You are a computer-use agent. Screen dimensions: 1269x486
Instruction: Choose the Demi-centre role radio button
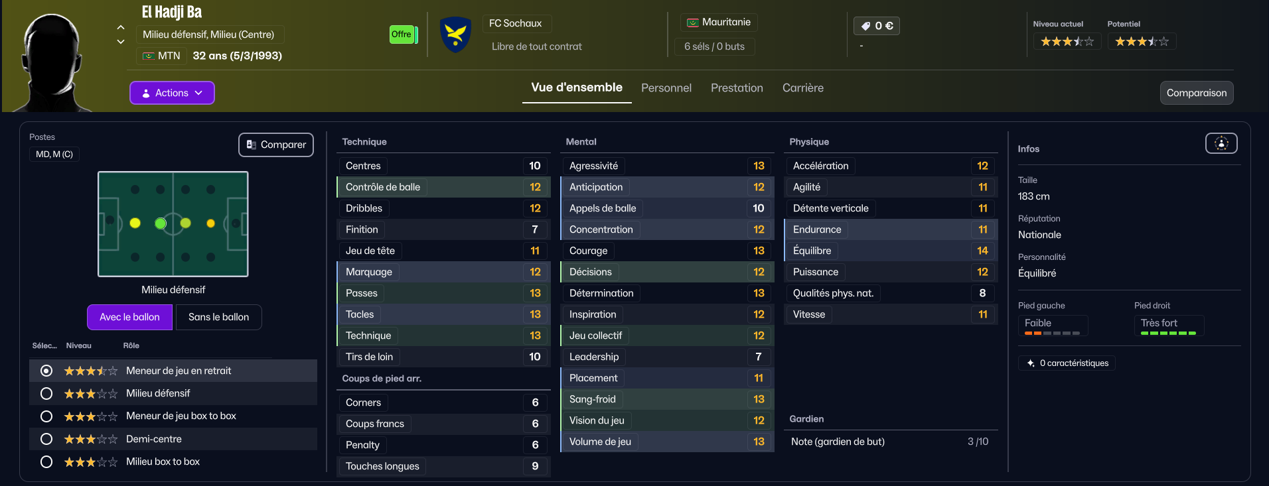coord(46,439)
